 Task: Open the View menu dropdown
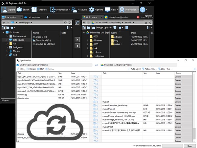click(x=111, y=10)
